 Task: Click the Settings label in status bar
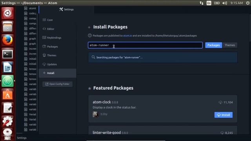coord(22,138)
